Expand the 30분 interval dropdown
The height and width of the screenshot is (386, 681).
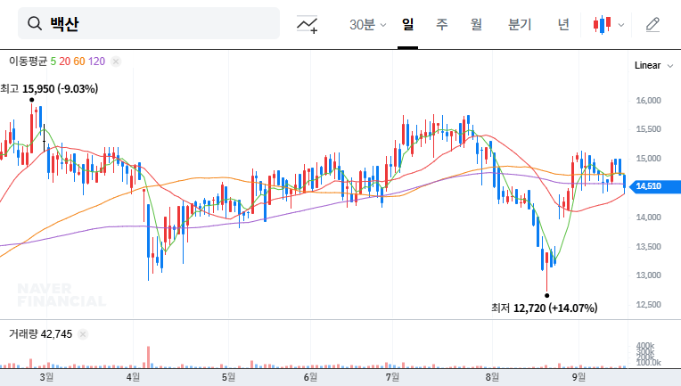[367, 24]
